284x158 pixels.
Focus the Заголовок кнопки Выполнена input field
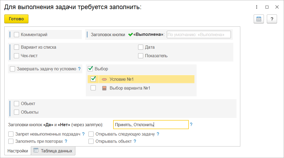(x=199, y=34)
